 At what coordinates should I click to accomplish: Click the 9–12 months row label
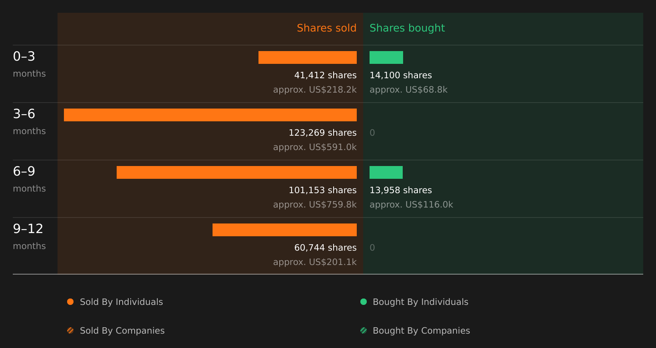tap(29, 237)
